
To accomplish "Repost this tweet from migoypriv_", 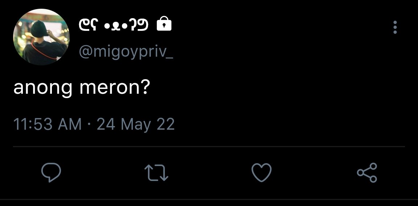I will (x=156, y=173).
